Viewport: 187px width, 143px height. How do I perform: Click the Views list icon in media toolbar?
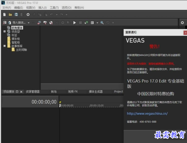92,23
